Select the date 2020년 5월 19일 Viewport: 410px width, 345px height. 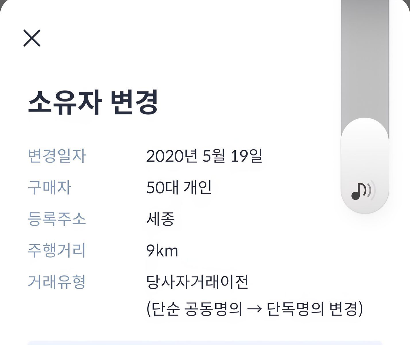pyautogui.click(x=204, y=156)
